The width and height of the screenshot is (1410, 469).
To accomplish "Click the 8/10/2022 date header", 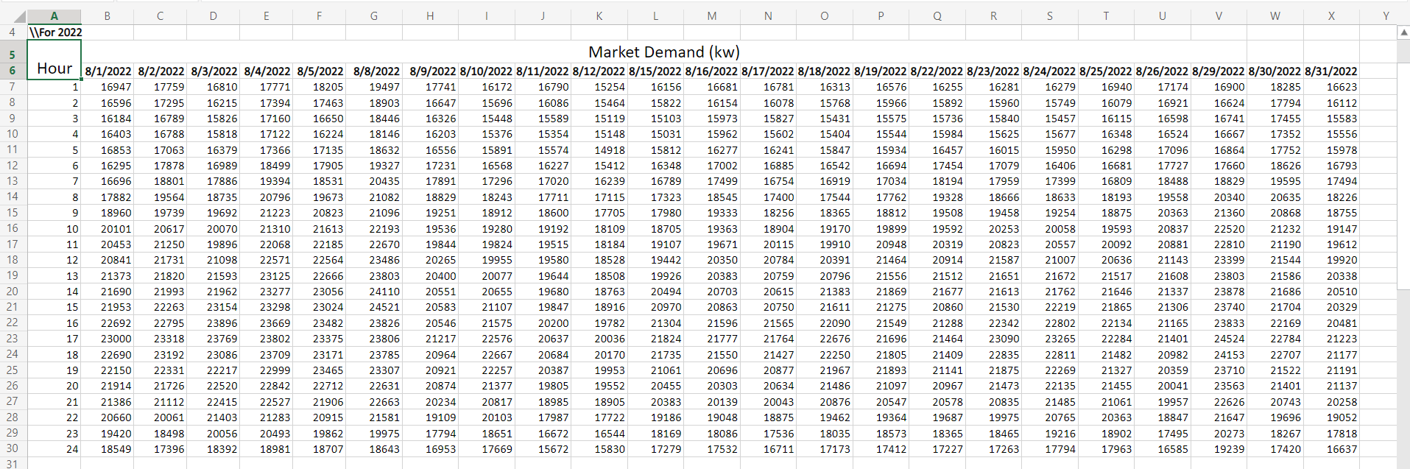I will pyautogui.click(x=486, y=71).
